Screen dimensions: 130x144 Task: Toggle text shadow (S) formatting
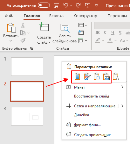click(120, 33)
